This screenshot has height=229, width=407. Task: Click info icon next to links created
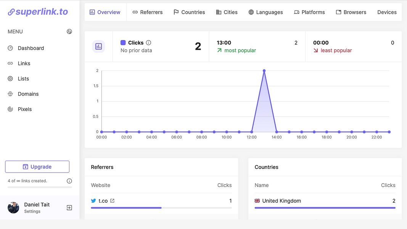click(69, 181)
